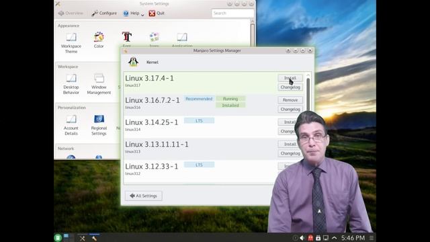This screenshot has width=430, height=242.
Task: Remove the Linux 3.16.7.2-1 kernel
Action: click(290, 100)
